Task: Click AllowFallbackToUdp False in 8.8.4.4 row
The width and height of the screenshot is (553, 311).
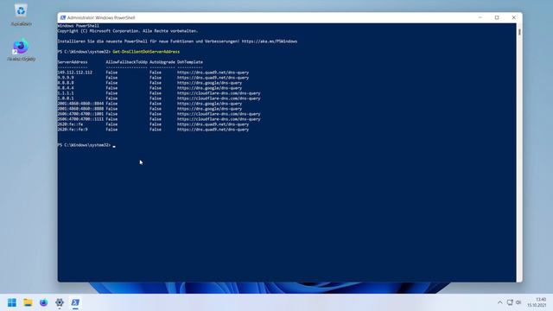Action: [111, 88]
